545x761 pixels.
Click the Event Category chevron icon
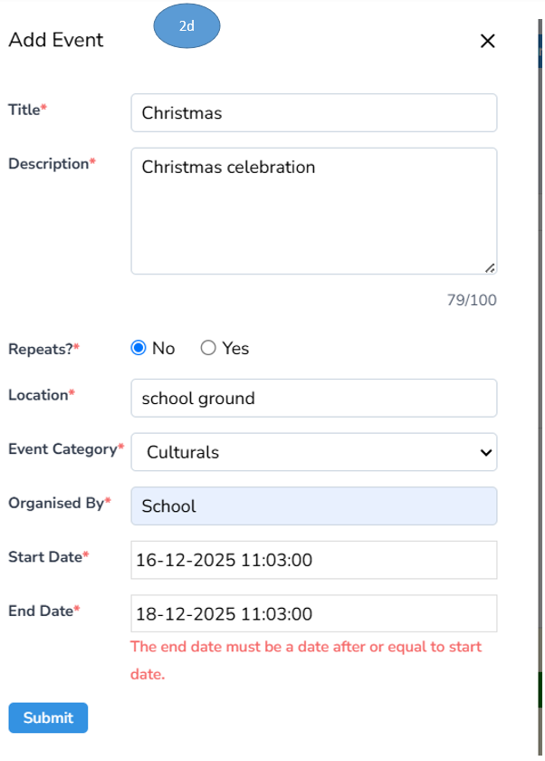coord(485,452)
